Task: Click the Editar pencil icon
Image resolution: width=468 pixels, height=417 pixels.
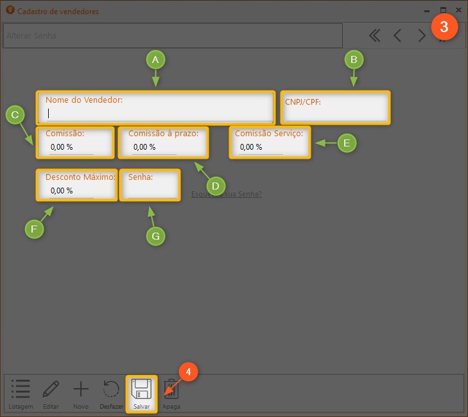Action: 51,393
